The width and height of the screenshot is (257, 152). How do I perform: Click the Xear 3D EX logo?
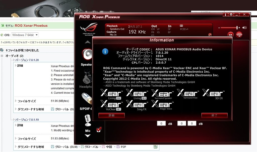click(213, 94)
